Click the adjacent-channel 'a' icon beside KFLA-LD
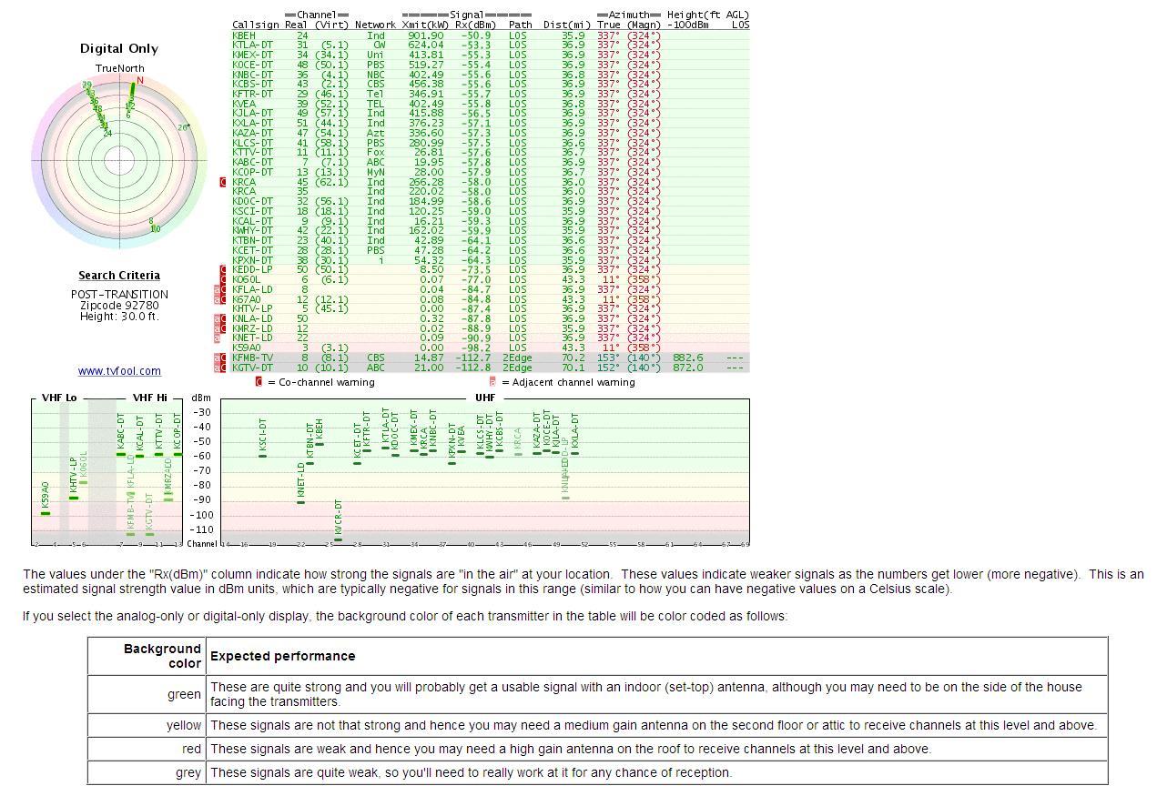Viewport: 1157px width, 796px height. pos(218,289)
